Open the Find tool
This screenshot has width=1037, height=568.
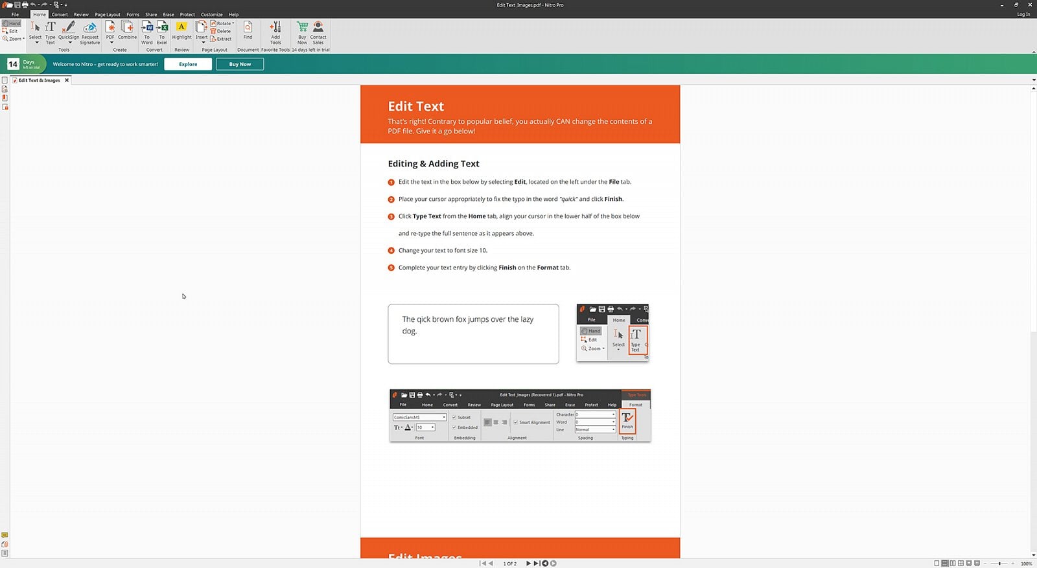[248, 30]
